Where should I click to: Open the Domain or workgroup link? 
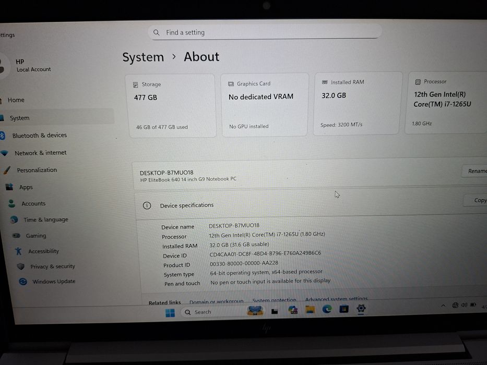tap(217, 301)
